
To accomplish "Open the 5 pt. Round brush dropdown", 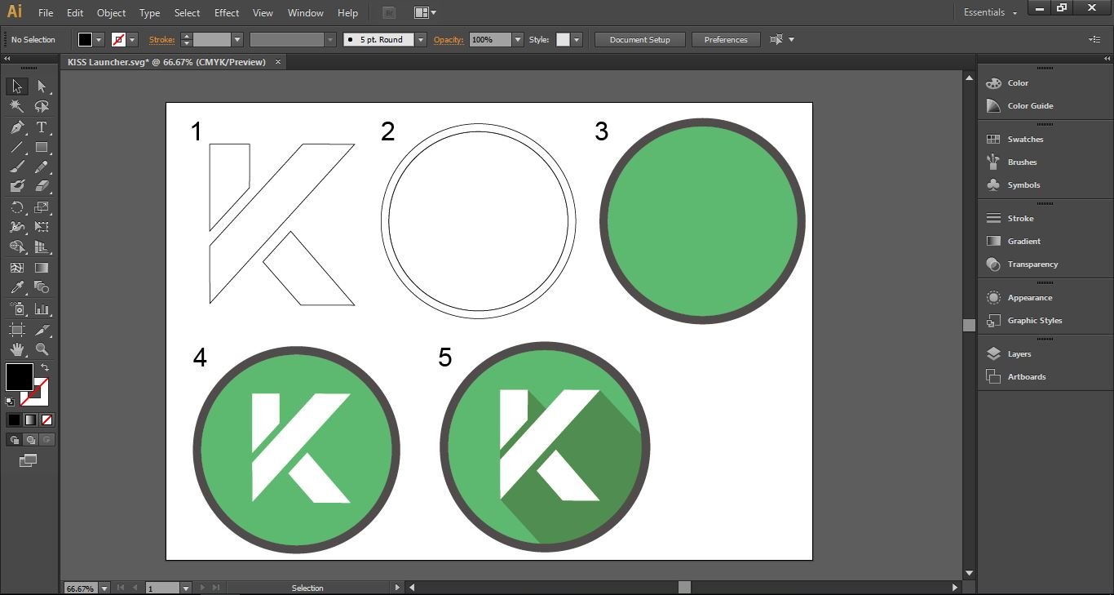I will pos(421,39).
